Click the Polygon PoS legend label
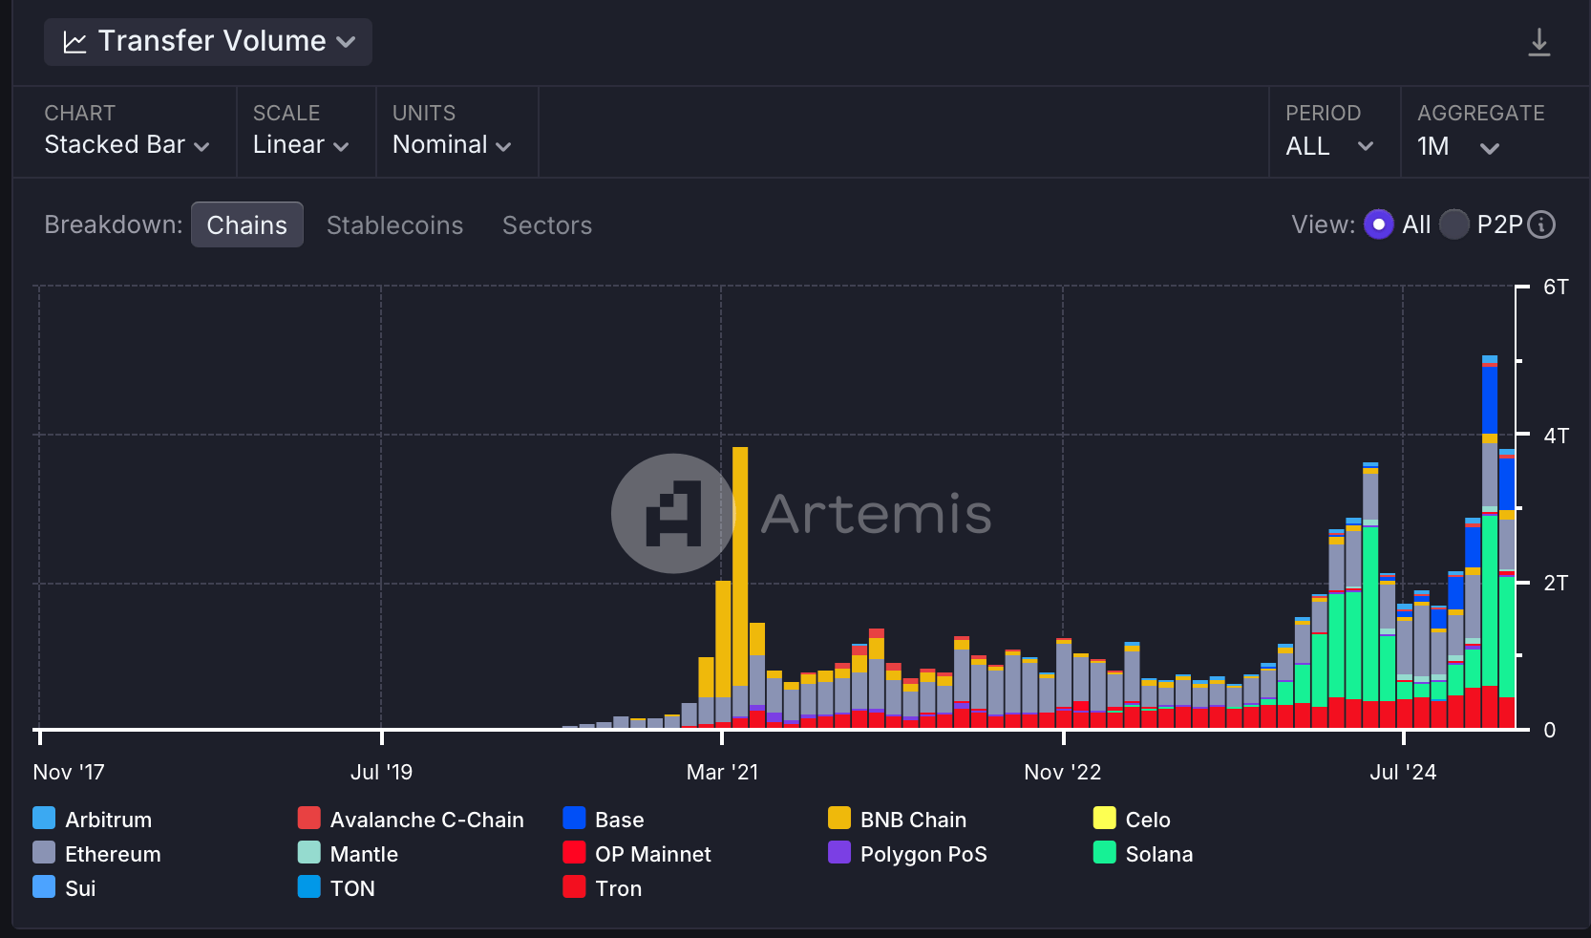 [923, 854]
